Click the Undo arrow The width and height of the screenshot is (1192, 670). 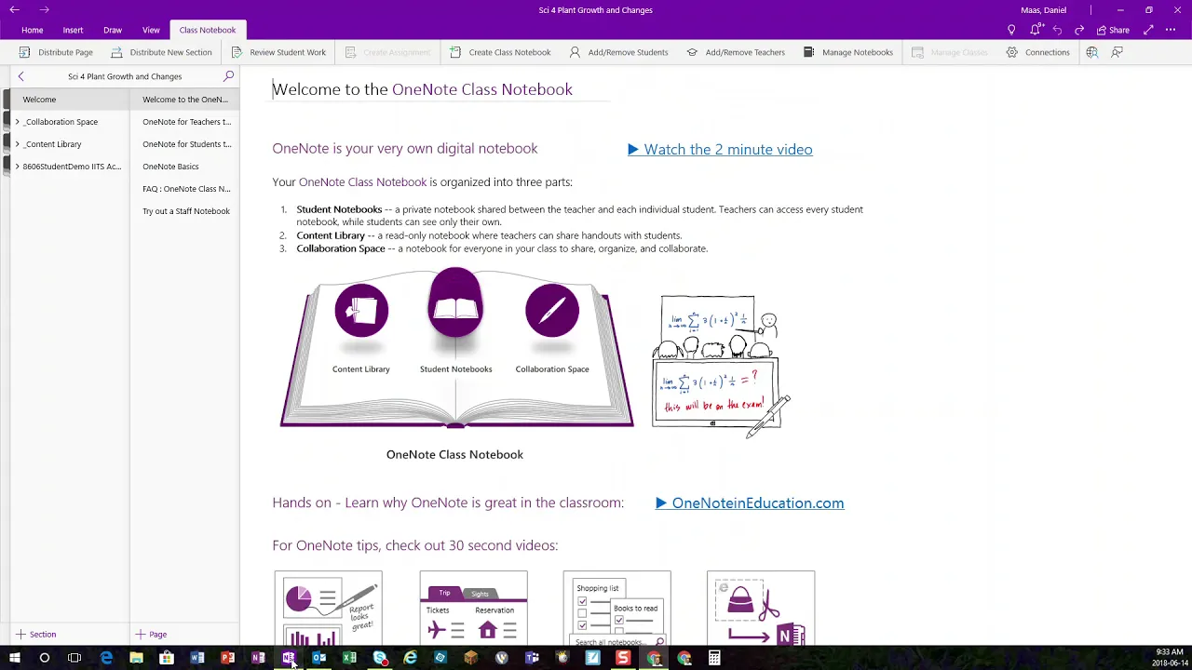[1057, 30]
